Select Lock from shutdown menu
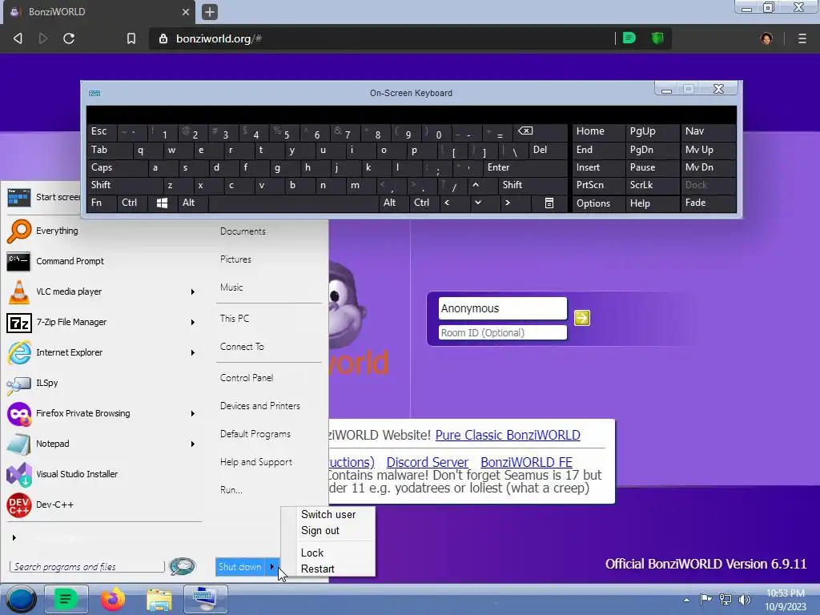Viewport: 820px width, 615px height. coord(312,553)
